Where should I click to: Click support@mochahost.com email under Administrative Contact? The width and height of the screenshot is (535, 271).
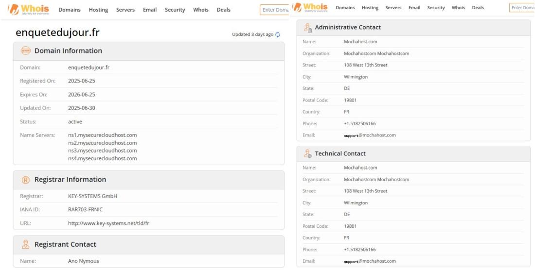pos(370,135)
